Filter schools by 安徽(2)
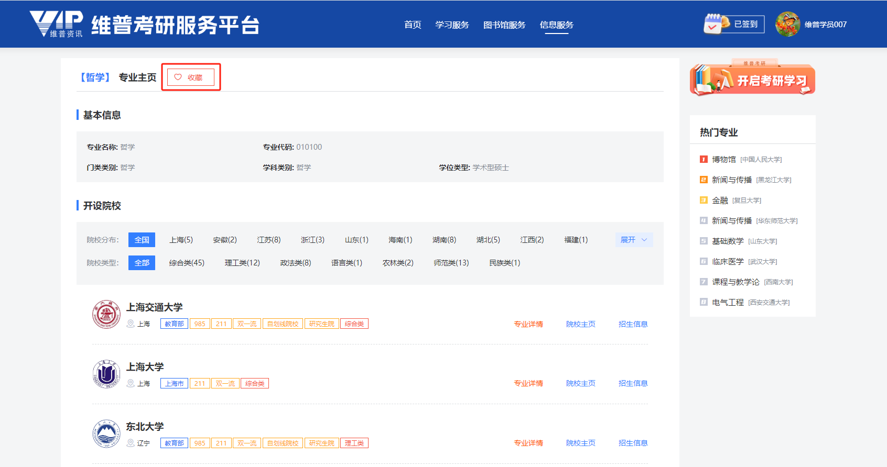This screenshot has height=467, width=887. click(225, 240)
